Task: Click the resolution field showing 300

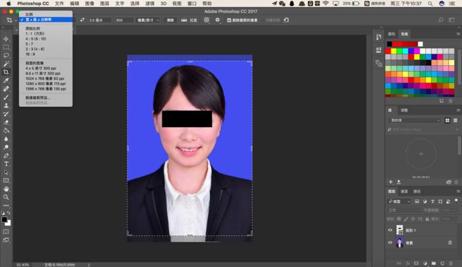Action: coord(124,20)
